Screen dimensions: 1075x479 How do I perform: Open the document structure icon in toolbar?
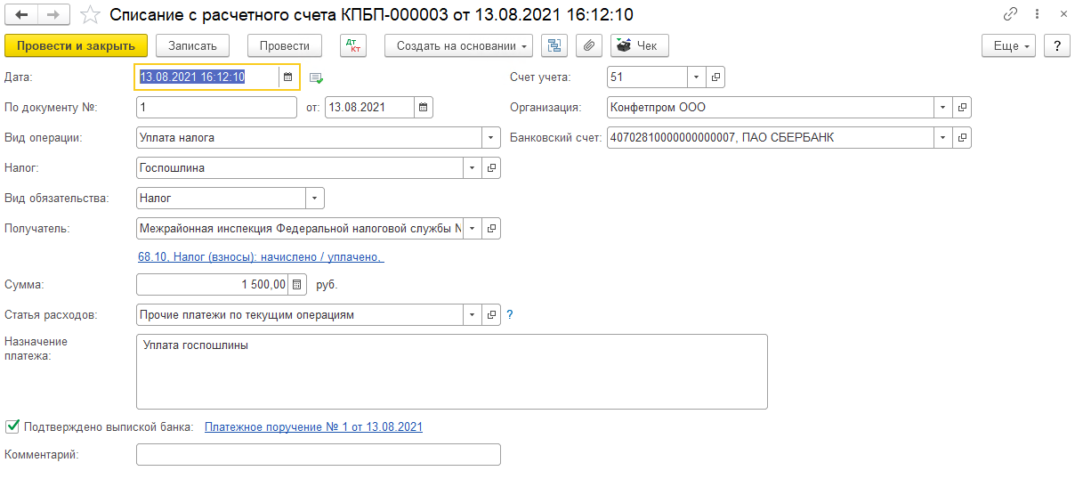click(x=556, y=45)
